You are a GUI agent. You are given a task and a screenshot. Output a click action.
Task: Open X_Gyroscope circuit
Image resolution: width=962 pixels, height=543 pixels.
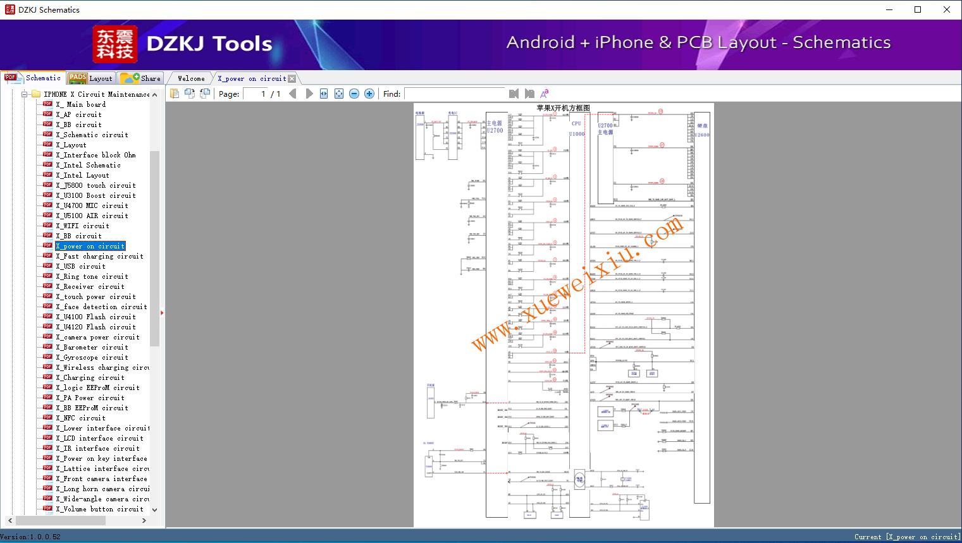92,357
